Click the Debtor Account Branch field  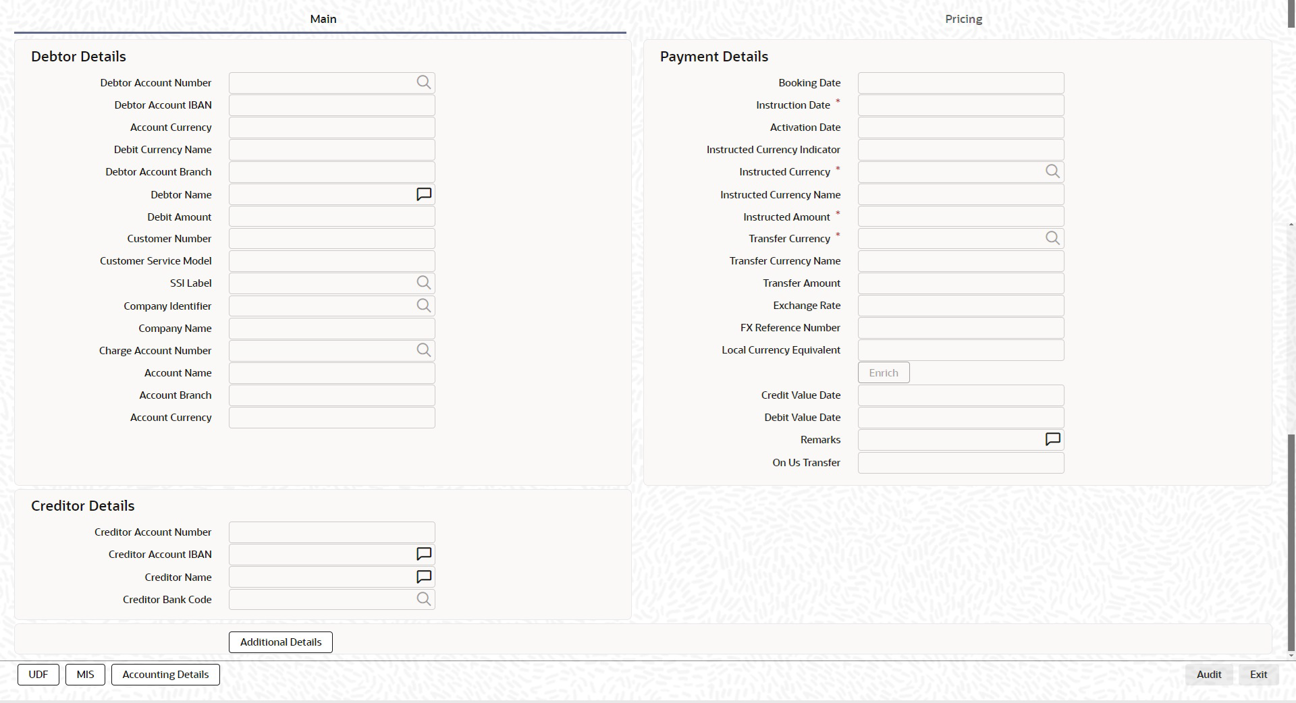click(x=332, y=172)
